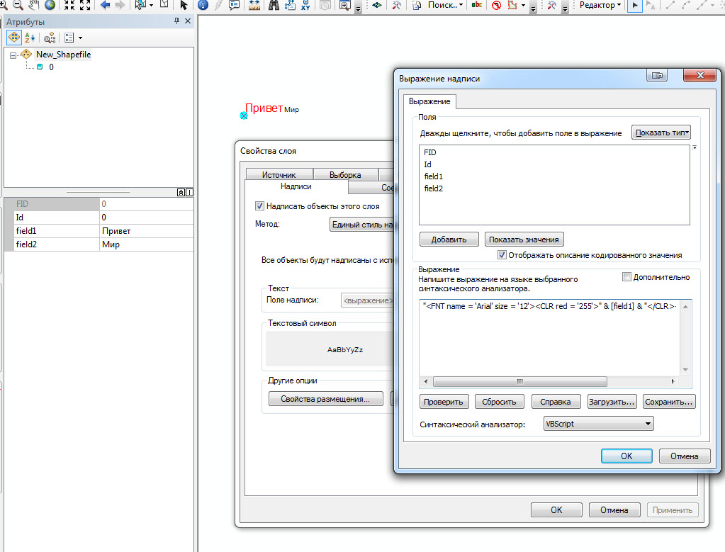
Task: Click the Go To XY icon
Action: click(305, 5)
